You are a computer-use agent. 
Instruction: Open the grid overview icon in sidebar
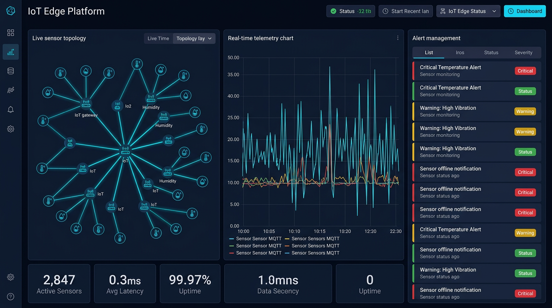[11, 32]
